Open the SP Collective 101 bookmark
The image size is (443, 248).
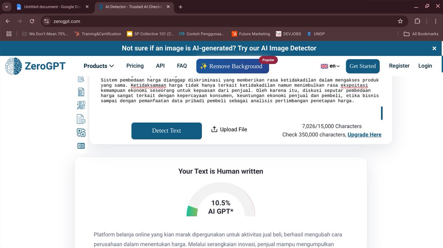click(x=150, y=34)
